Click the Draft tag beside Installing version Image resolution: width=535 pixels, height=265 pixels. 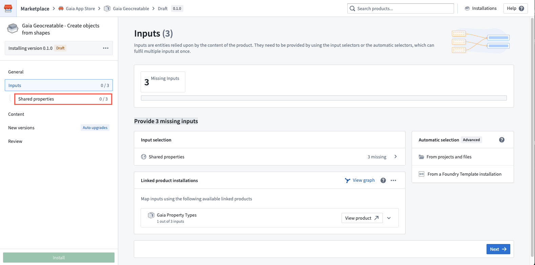coord(60,48)
